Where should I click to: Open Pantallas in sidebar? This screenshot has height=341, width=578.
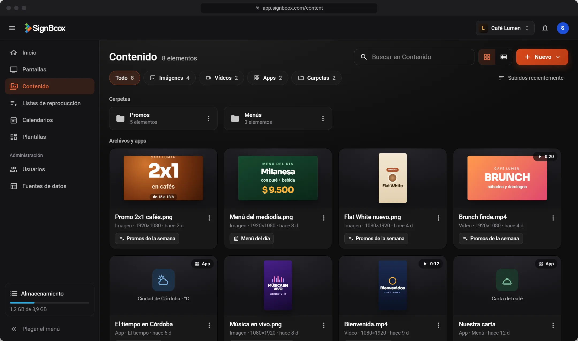50,70
